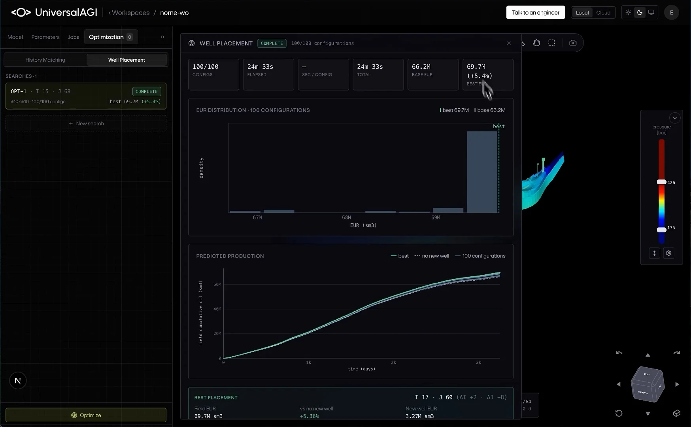Click the 69.7M best EUR card
This screenshot has width=691, height=427.
[x=488, y=75]
